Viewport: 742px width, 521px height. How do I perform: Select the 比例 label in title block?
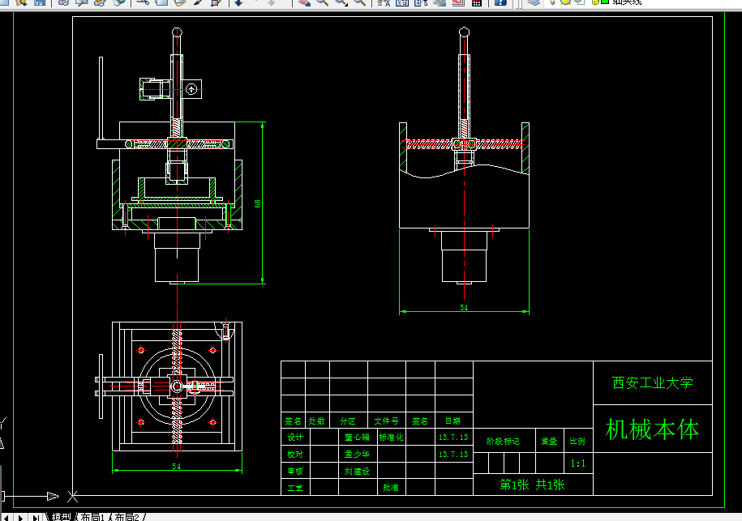pos(577,441)
